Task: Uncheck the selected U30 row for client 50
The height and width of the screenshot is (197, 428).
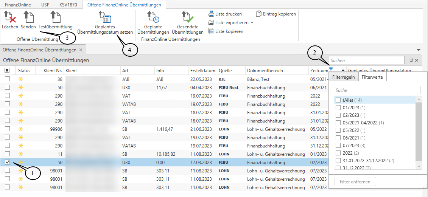Action: point(7,162)
